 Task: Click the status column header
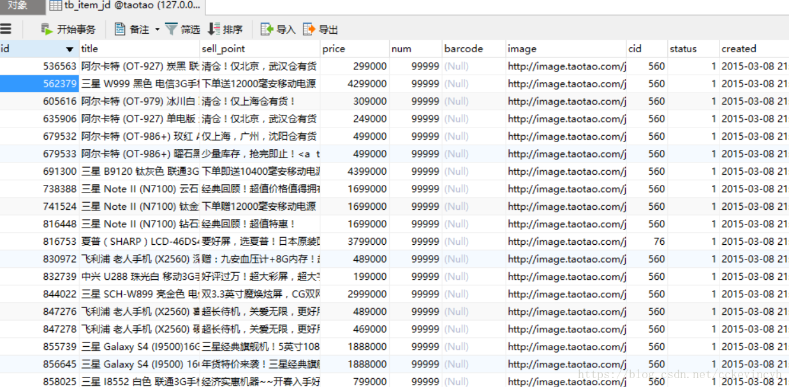point(693,48)
